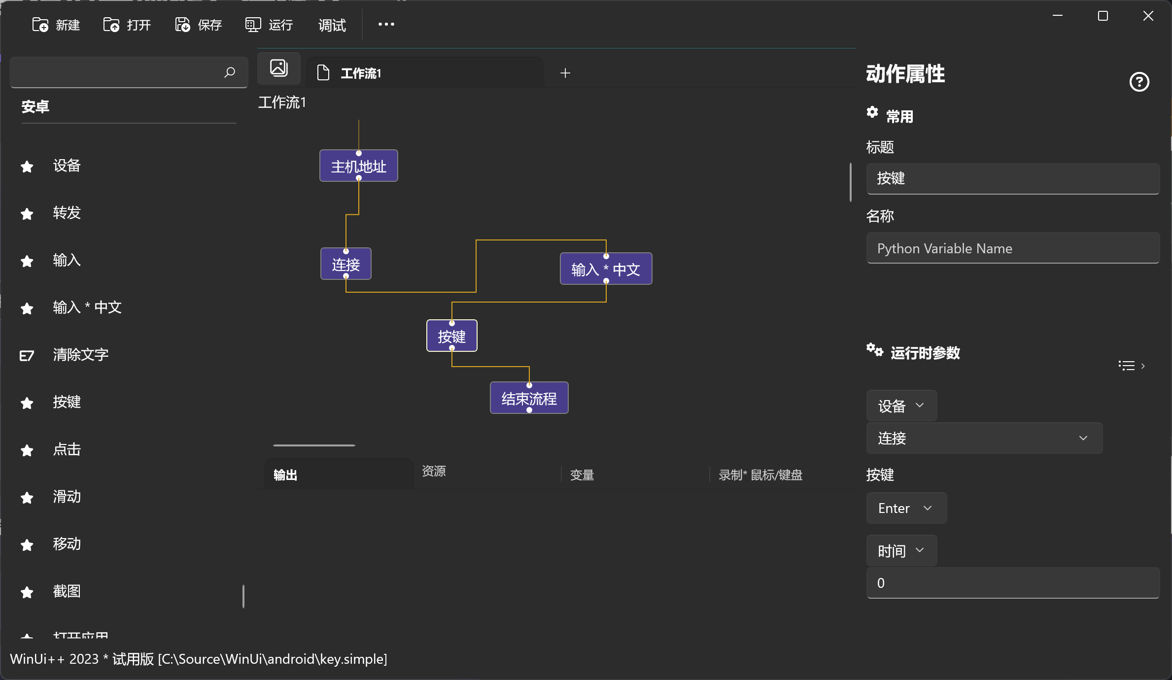Open the three-dot more options menu
This screenshot has height=680, width=1172.
click(x=386, y=24)
